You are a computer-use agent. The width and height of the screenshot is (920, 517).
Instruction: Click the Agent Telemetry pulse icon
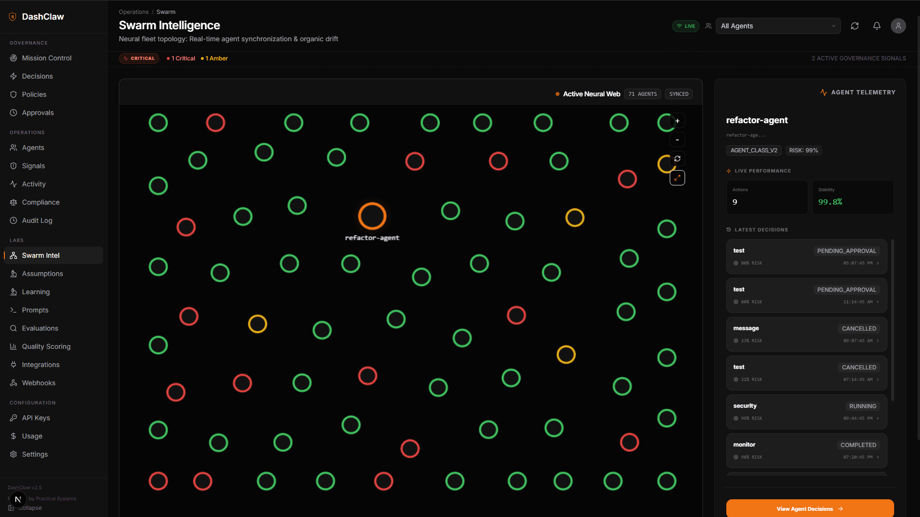click(x=823, y=92)
